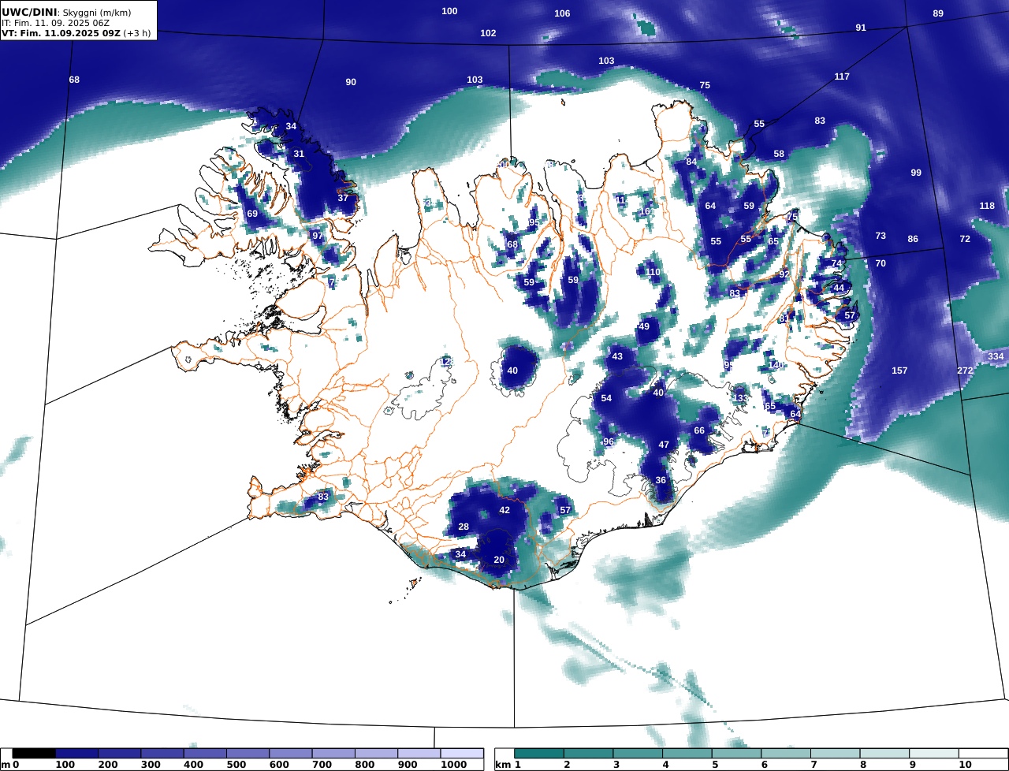This screenshot has height=771, width=1009.
Task: Click the teal swatch between 4 and 5 km
Action: 687,754
